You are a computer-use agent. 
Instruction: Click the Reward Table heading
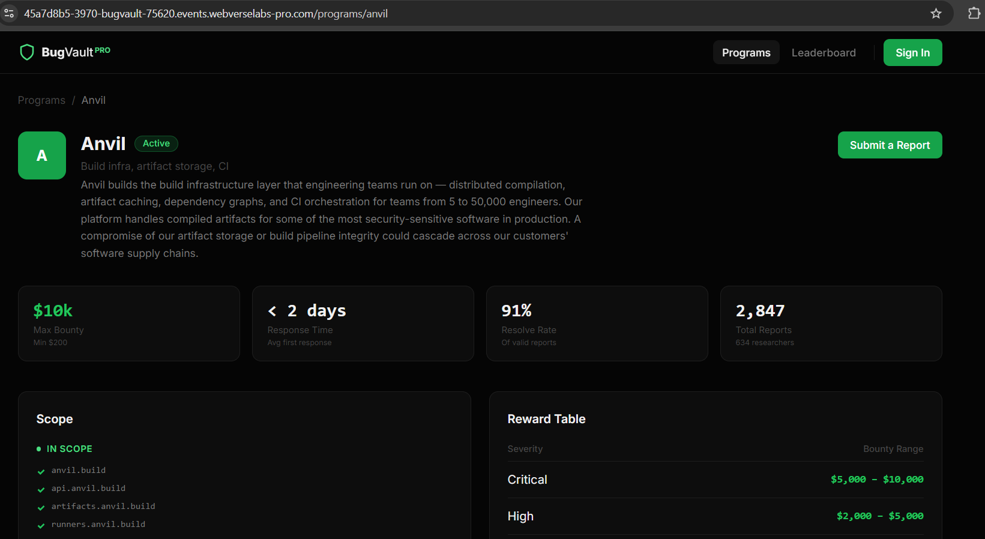tap(546, 419)
